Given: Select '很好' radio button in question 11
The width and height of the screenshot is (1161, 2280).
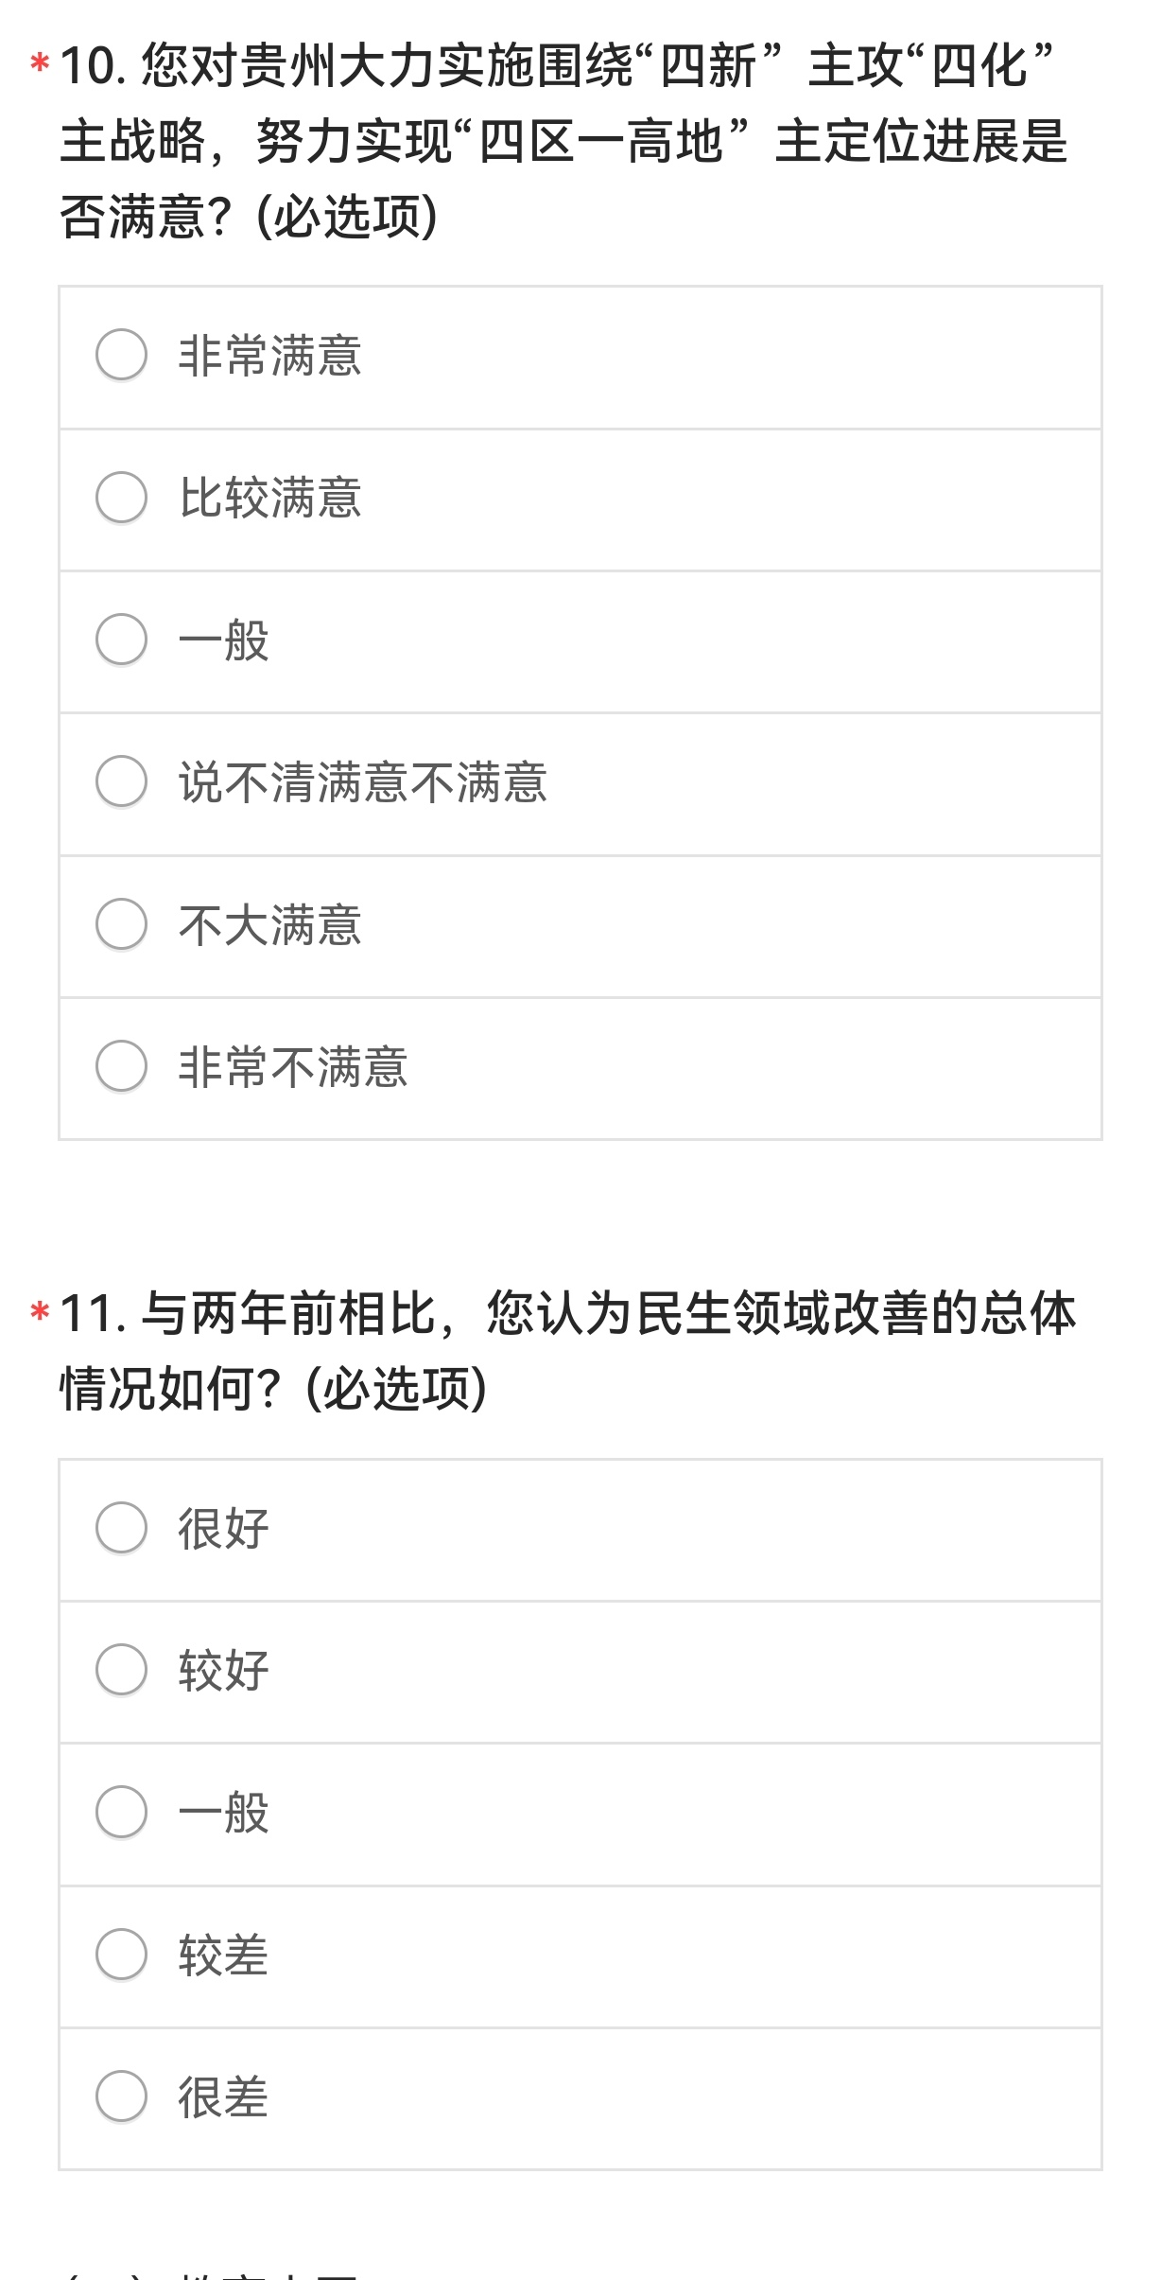Looking at the screenshot, I should tap(121, 1528).
